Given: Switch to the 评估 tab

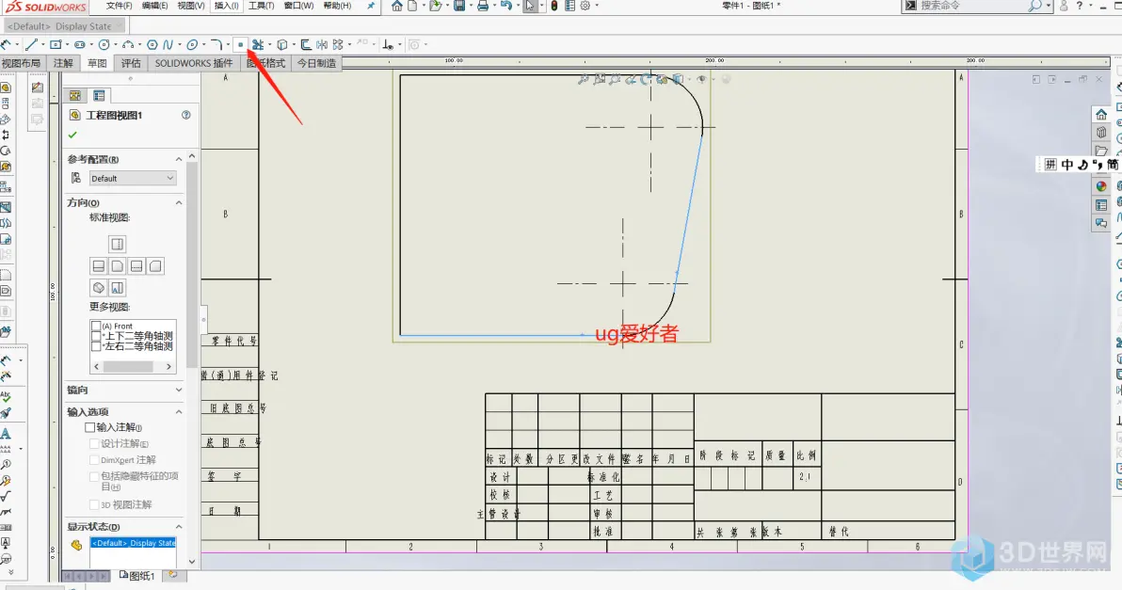Looking at the screenshot, I should click(131, 63).
